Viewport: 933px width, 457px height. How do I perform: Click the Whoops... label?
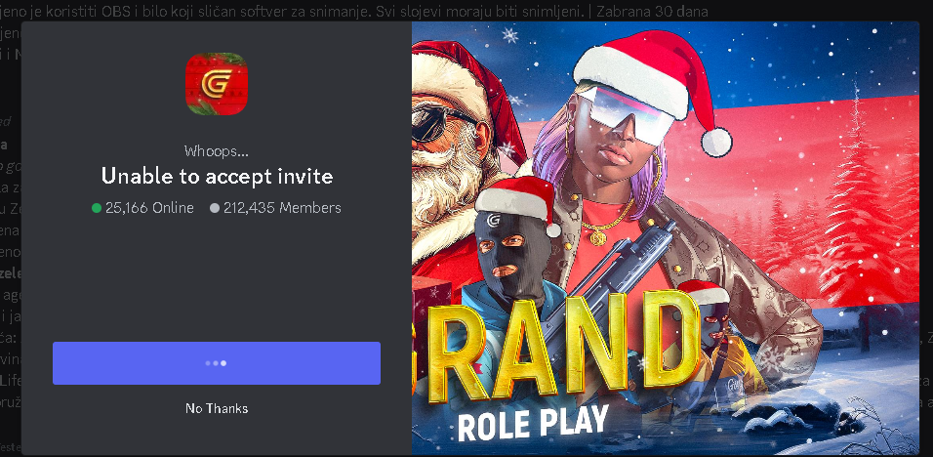coord(217,151)
